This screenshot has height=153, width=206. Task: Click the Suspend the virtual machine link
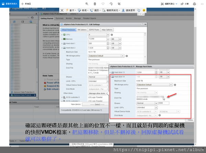pos(53,86)
